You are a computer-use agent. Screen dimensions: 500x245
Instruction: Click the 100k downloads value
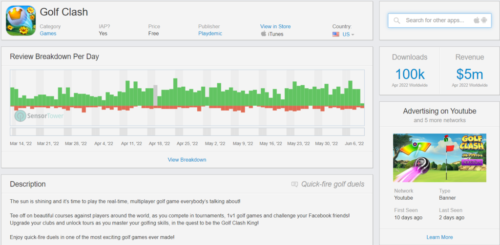[410, 74]
